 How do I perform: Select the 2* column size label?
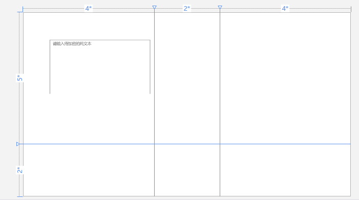187,9
